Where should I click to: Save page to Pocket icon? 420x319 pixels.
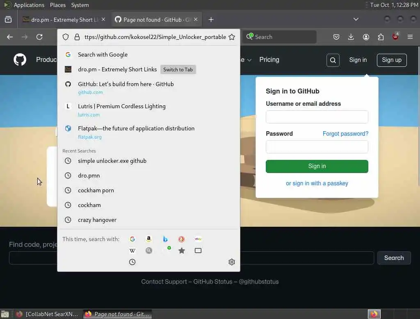(336, 37)
